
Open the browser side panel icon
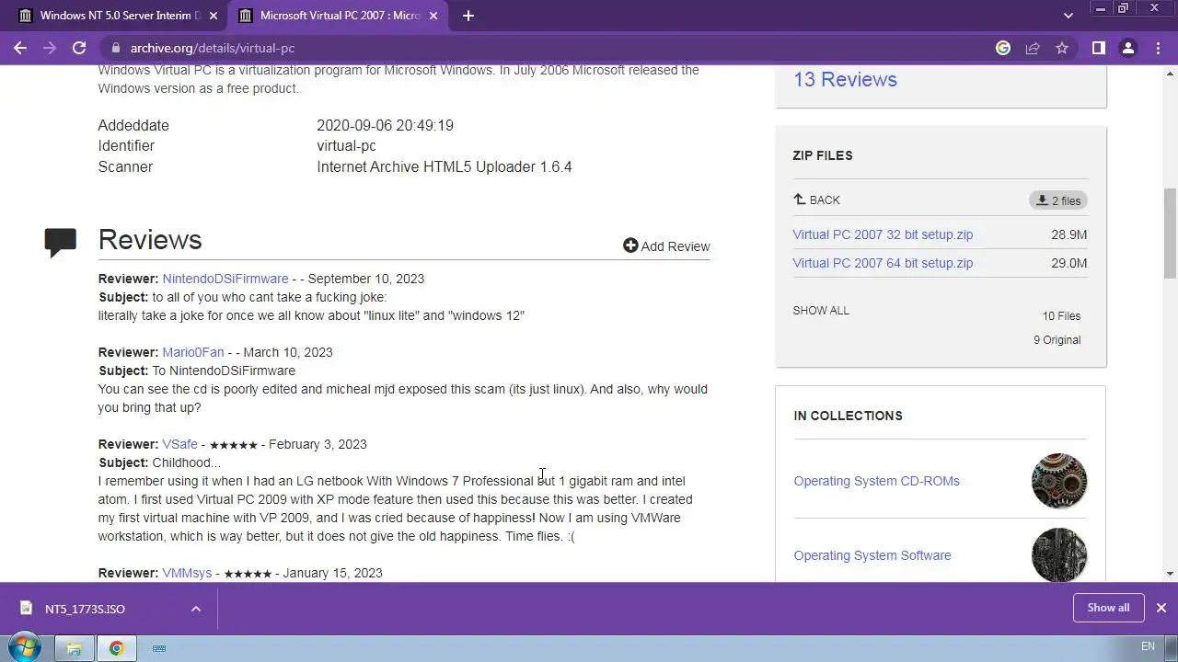point(1099,48)
